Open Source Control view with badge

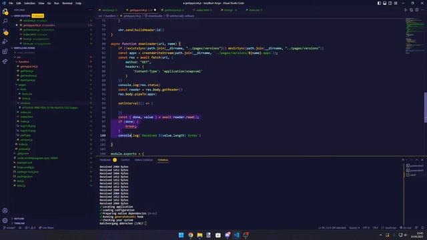tap(5, 31)
